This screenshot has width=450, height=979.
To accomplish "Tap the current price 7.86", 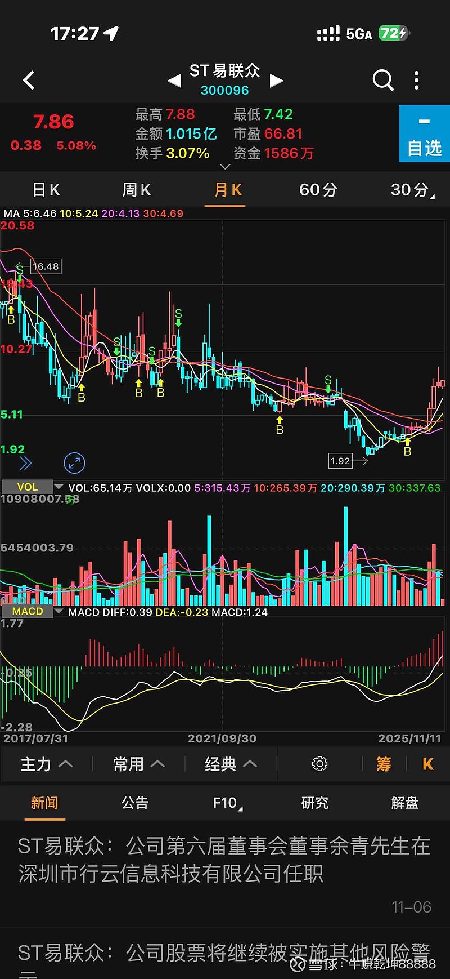I will 53,122.
